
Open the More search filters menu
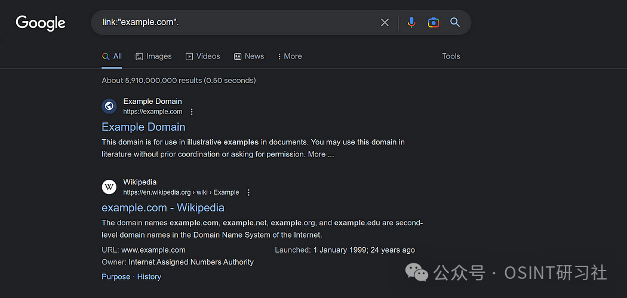[x=290, y=56]
